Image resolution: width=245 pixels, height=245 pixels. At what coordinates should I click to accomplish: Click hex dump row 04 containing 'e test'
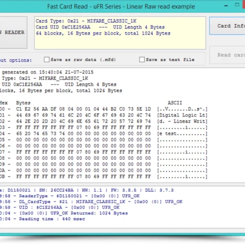(104, 134)
